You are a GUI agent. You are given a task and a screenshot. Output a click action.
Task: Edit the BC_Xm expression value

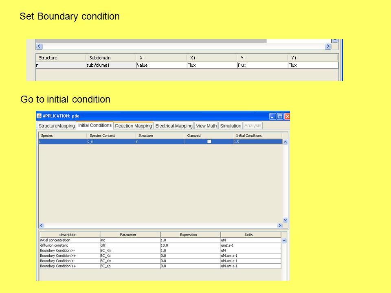coord(191,251)
